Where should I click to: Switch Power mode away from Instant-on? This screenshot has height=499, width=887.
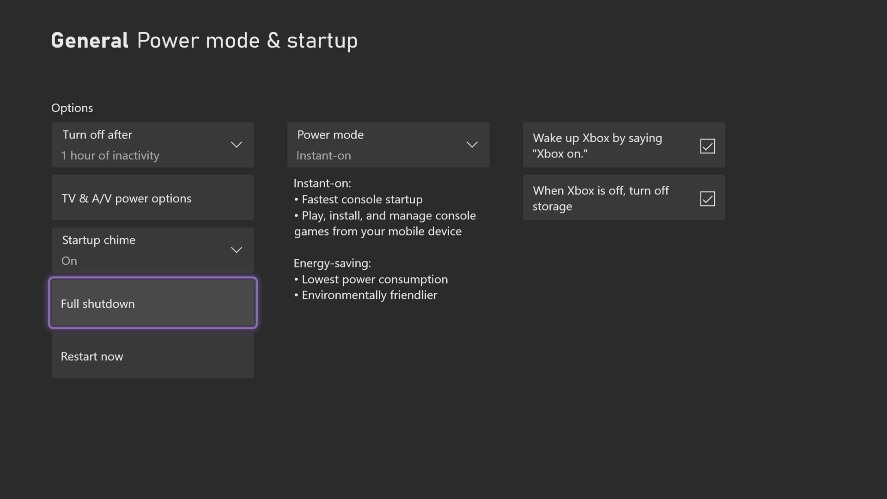388,144
